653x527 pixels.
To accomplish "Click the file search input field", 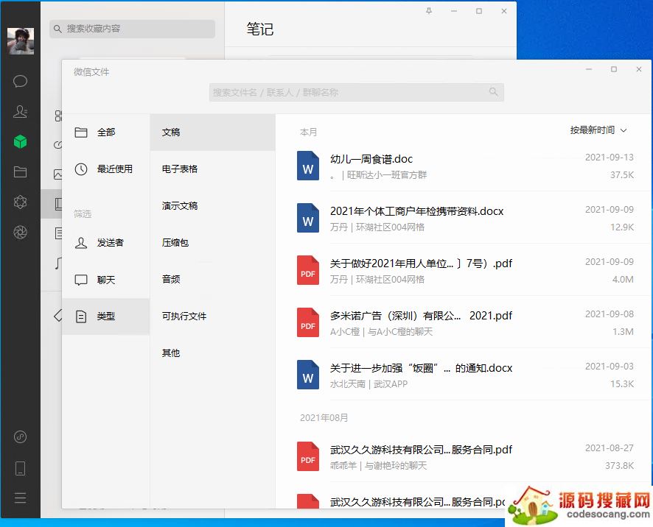I will click(357, 92).
